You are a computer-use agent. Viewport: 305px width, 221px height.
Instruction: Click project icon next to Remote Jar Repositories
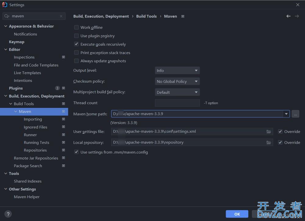[x=63, y=158]
